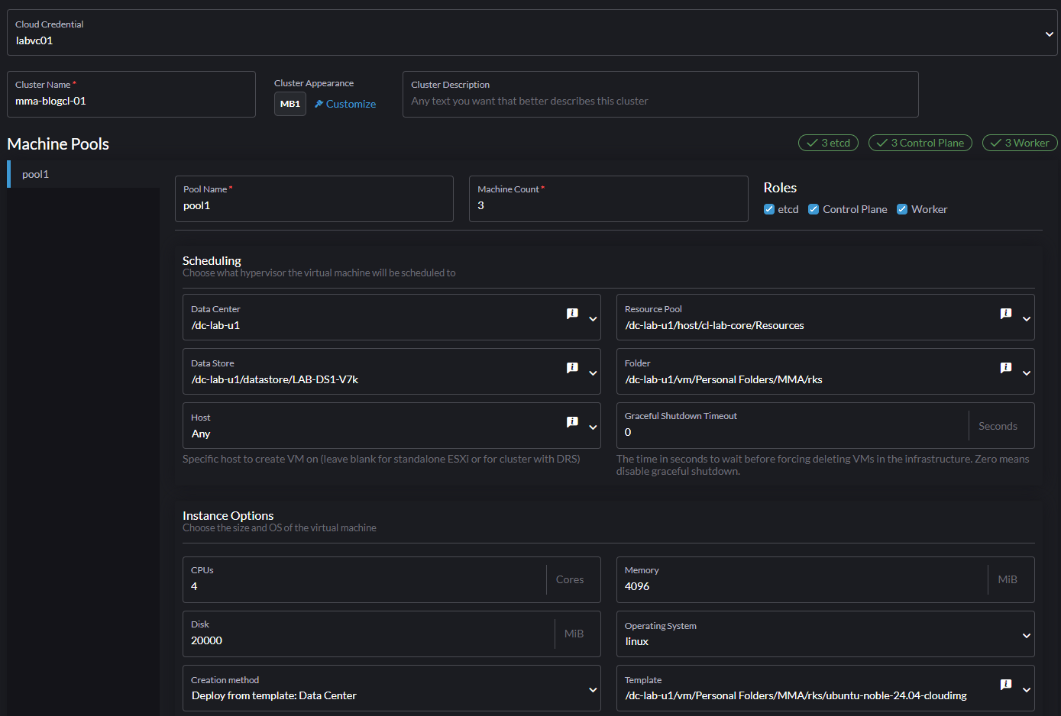The width and height of the screenshot is (1061, 716).
Task: Click the Pool Name input field
Action: pos(314,199)
